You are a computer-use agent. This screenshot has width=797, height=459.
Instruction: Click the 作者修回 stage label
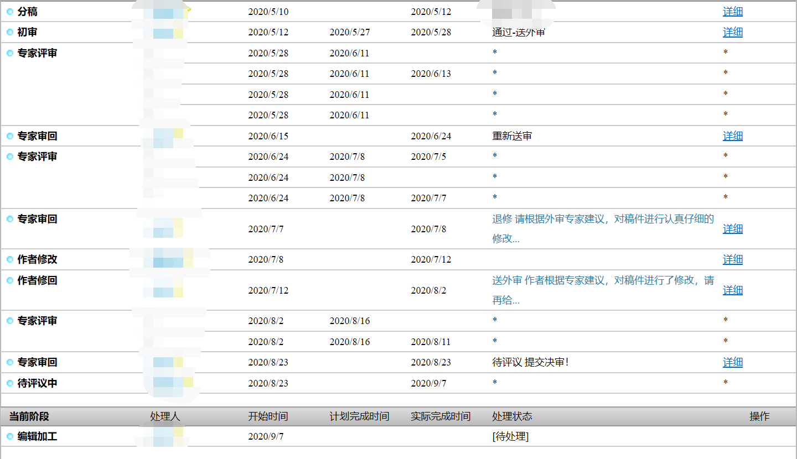[37, 280]
